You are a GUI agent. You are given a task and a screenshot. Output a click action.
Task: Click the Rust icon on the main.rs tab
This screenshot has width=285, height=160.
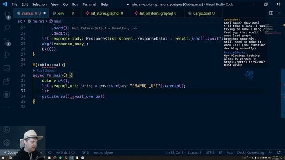pyautogui.click(x=19, y=13)
